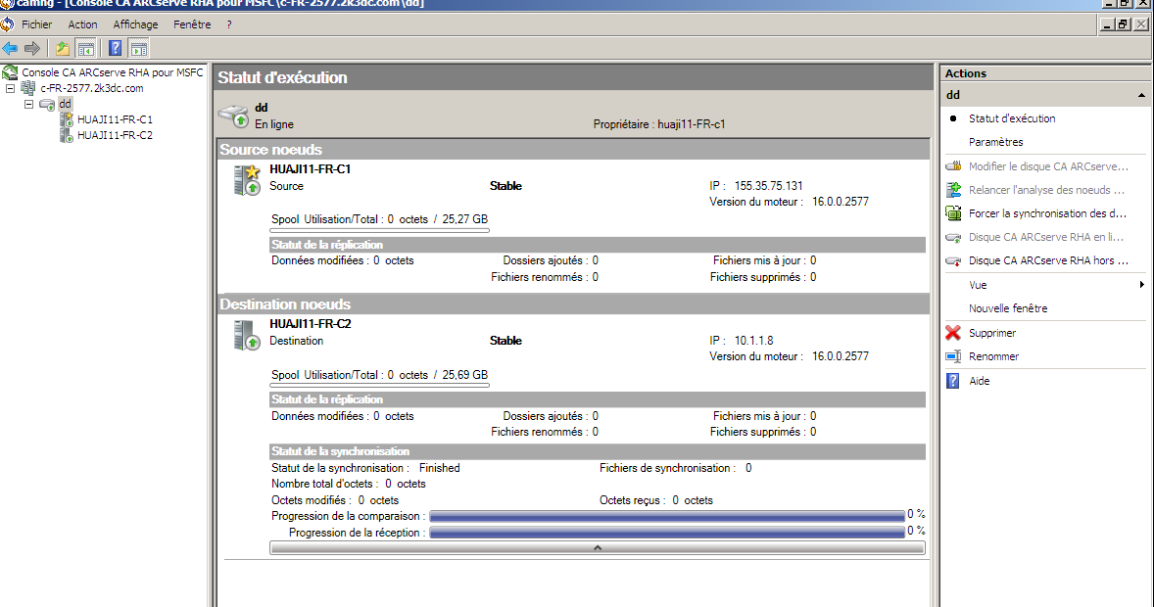Click the Renommer action label

pyautogui.click(x=993, y=356)
